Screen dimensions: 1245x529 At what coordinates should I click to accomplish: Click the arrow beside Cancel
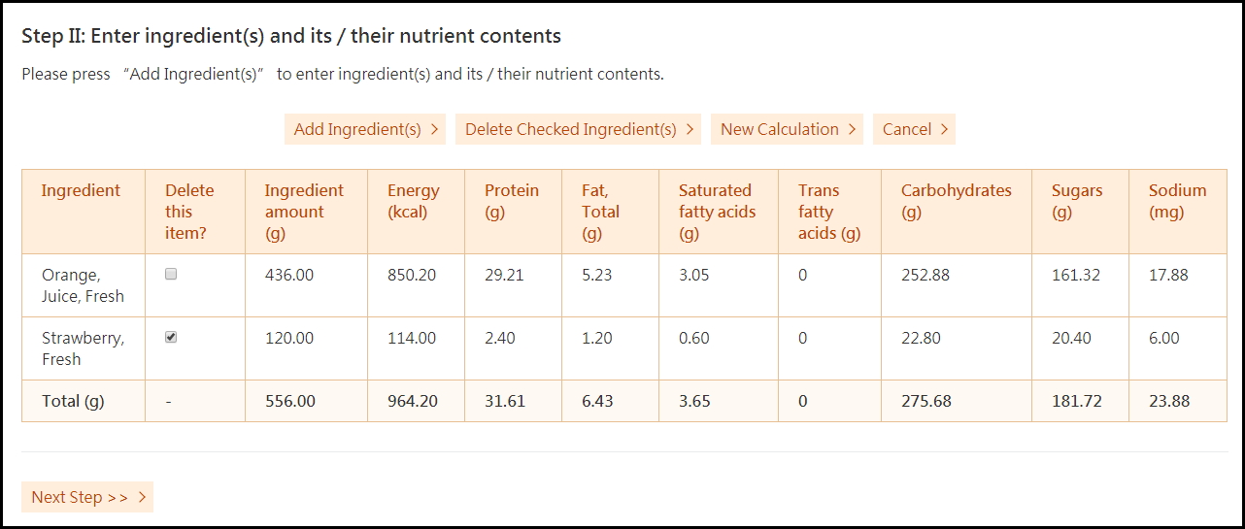pyautogui.click(x=944, y=129)
